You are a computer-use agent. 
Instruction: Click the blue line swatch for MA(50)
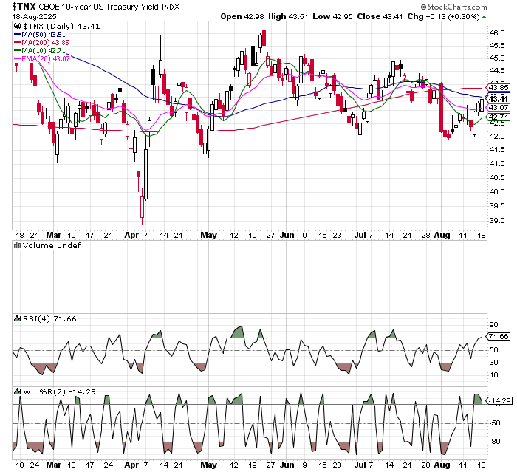click(x=18, y=34)
